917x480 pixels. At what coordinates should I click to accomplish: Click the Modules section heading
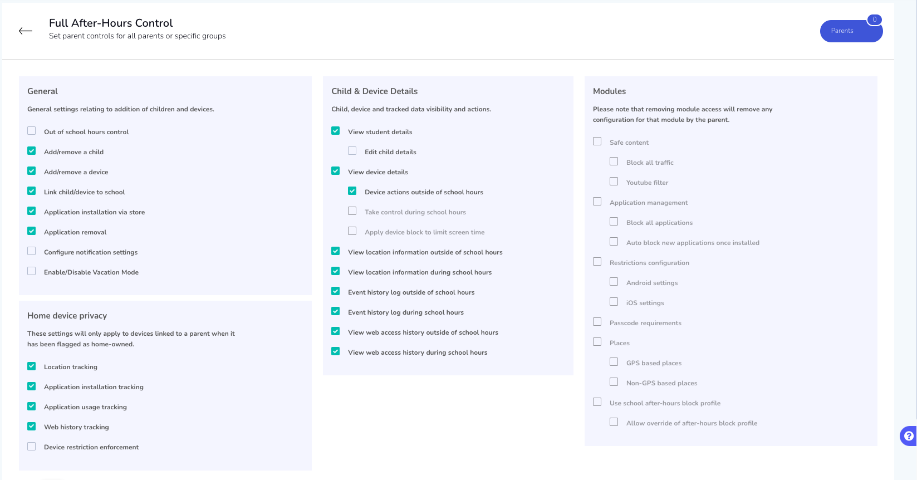[609, 91]
